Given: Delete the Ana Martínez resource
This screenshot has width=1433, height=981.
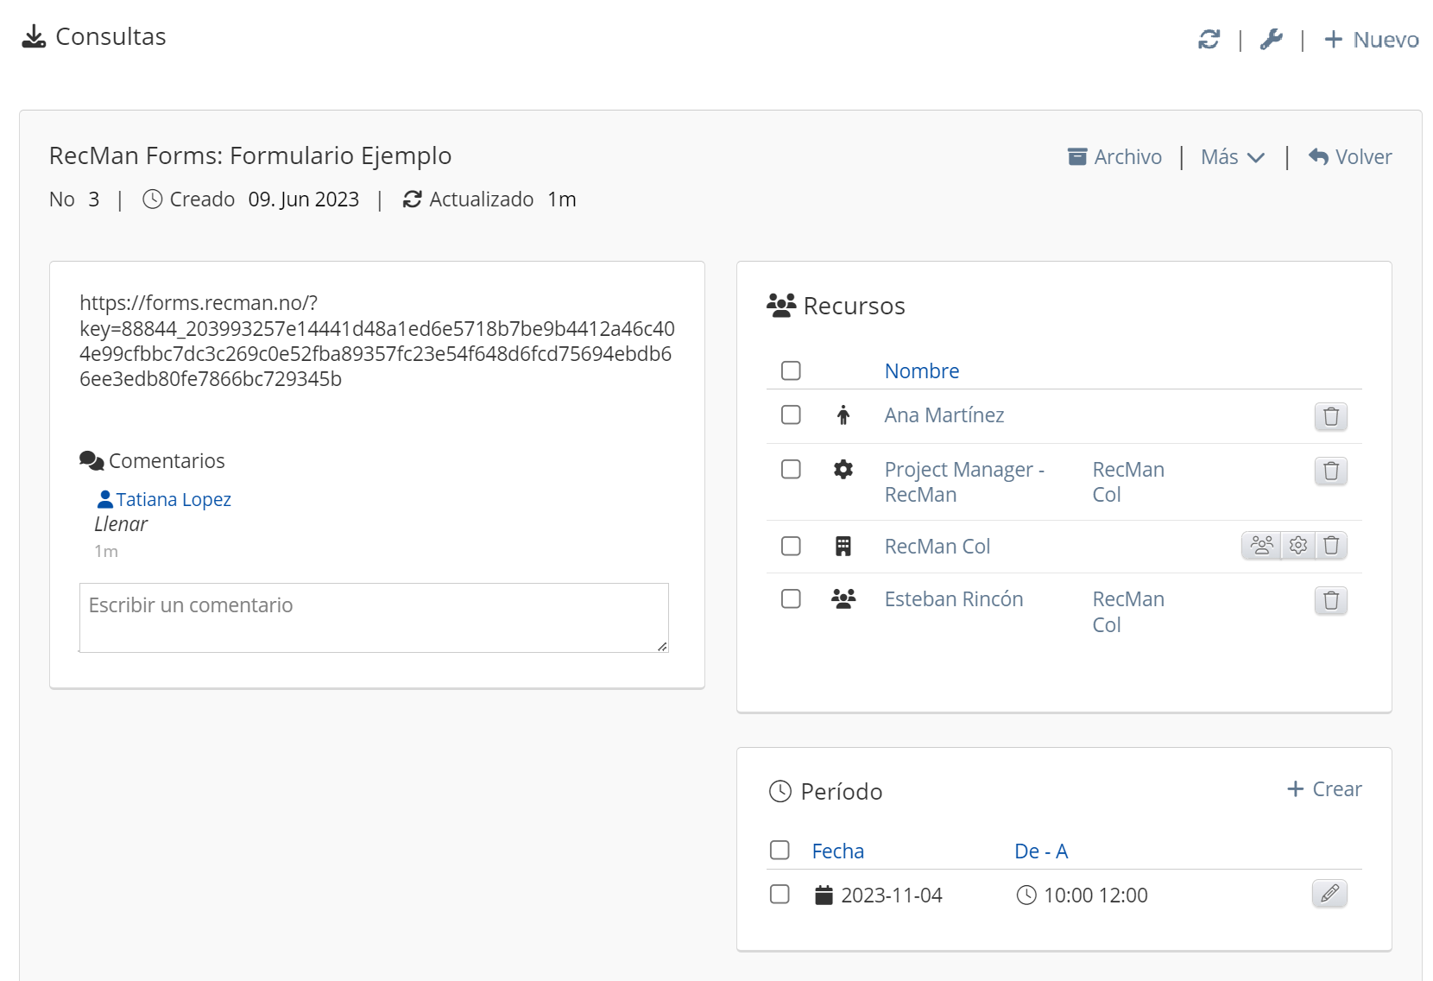Looking at the screenshot, I should click(1330, 416).
